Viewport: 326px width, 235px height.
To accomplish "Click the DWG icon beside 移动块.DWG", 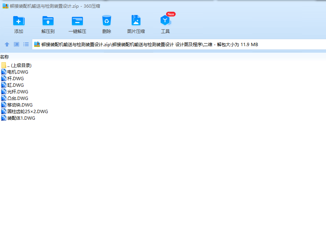I will (x=4, y=105).
